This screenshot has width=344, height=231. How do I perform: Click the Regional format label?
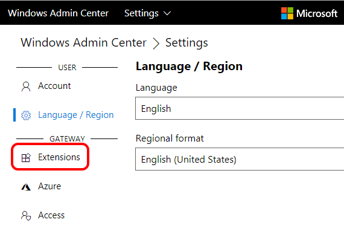[170, 138]
